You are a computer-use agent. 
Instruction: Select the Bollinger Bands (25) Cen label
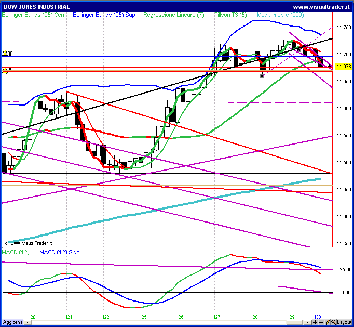tap(33, 15)
